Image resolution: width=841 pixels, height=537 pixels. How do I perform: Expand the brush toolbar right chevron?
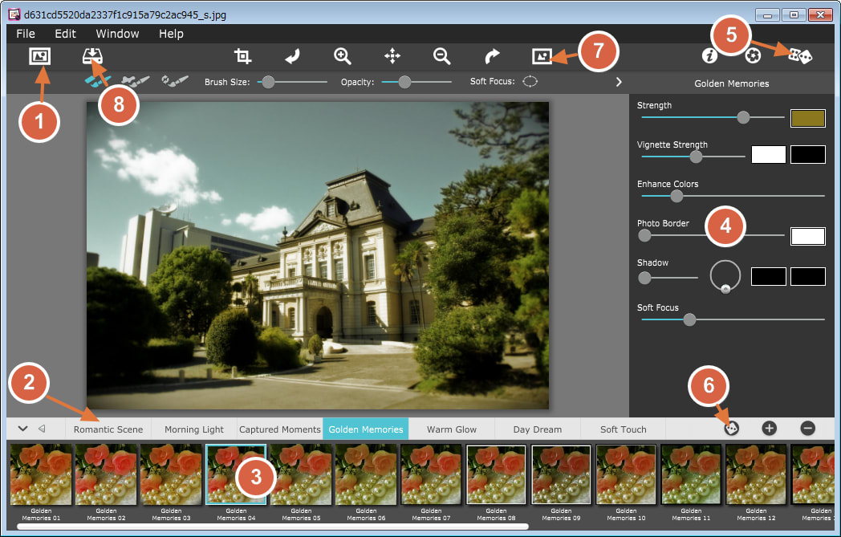pyautogui.click(x=619, y=82)
